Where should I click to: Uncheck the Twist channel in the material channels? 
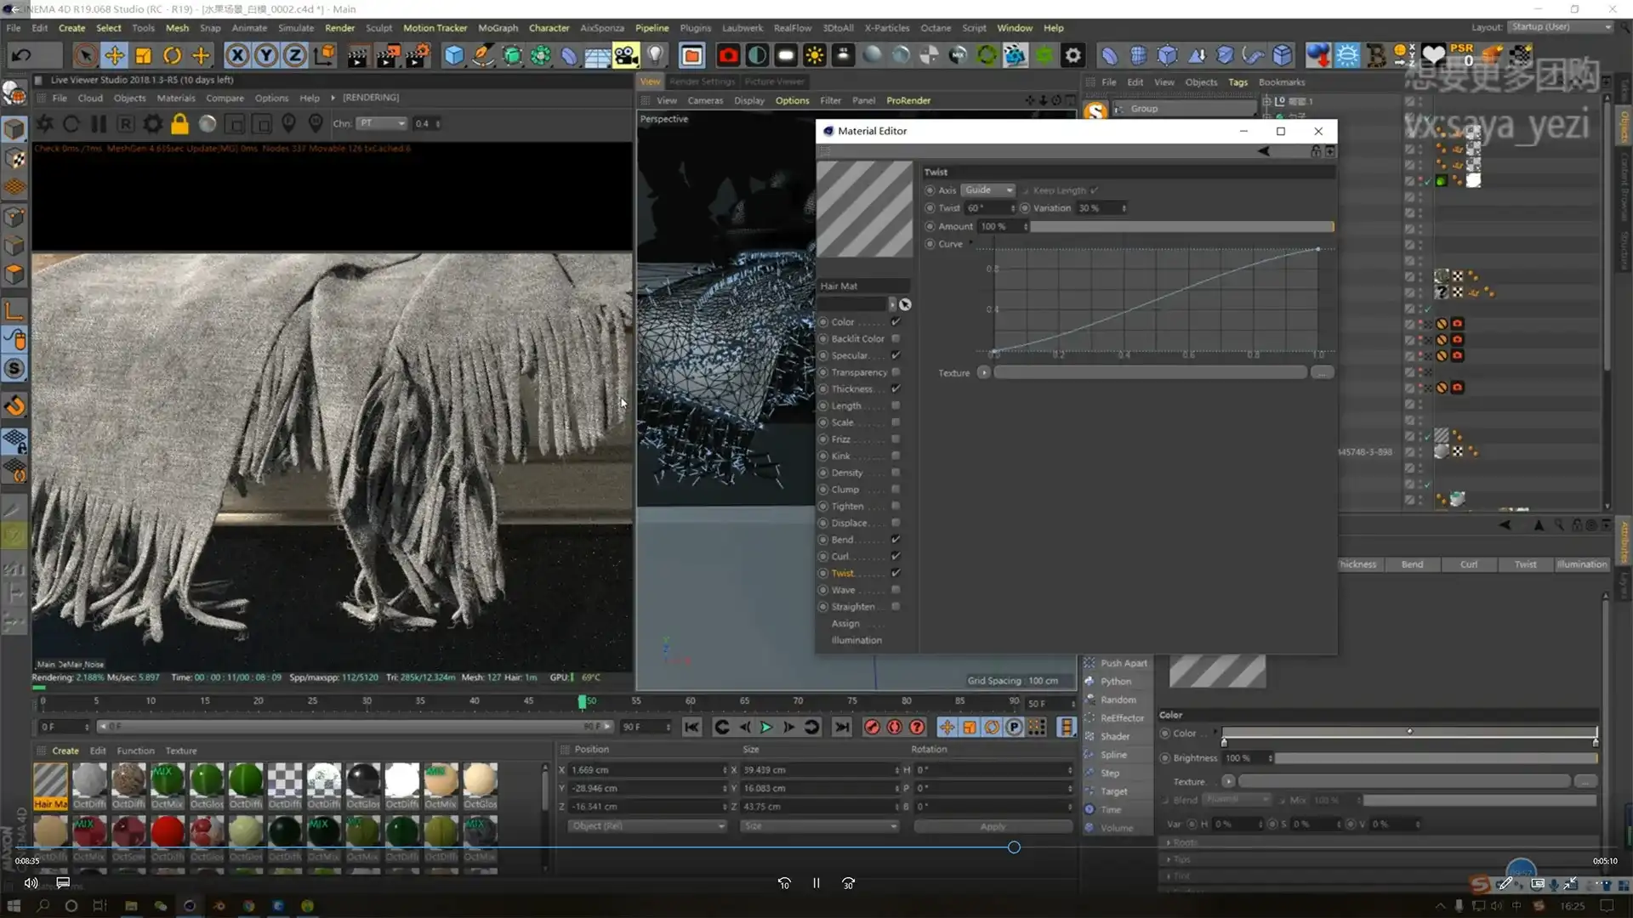895,573
